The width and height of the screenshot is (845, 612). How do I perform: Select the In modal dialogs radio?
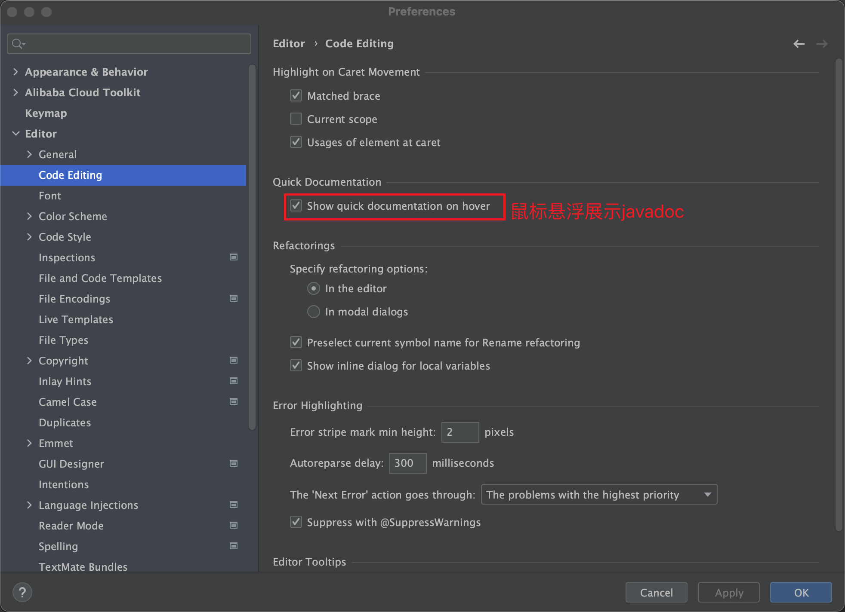[x=313, y=312]
